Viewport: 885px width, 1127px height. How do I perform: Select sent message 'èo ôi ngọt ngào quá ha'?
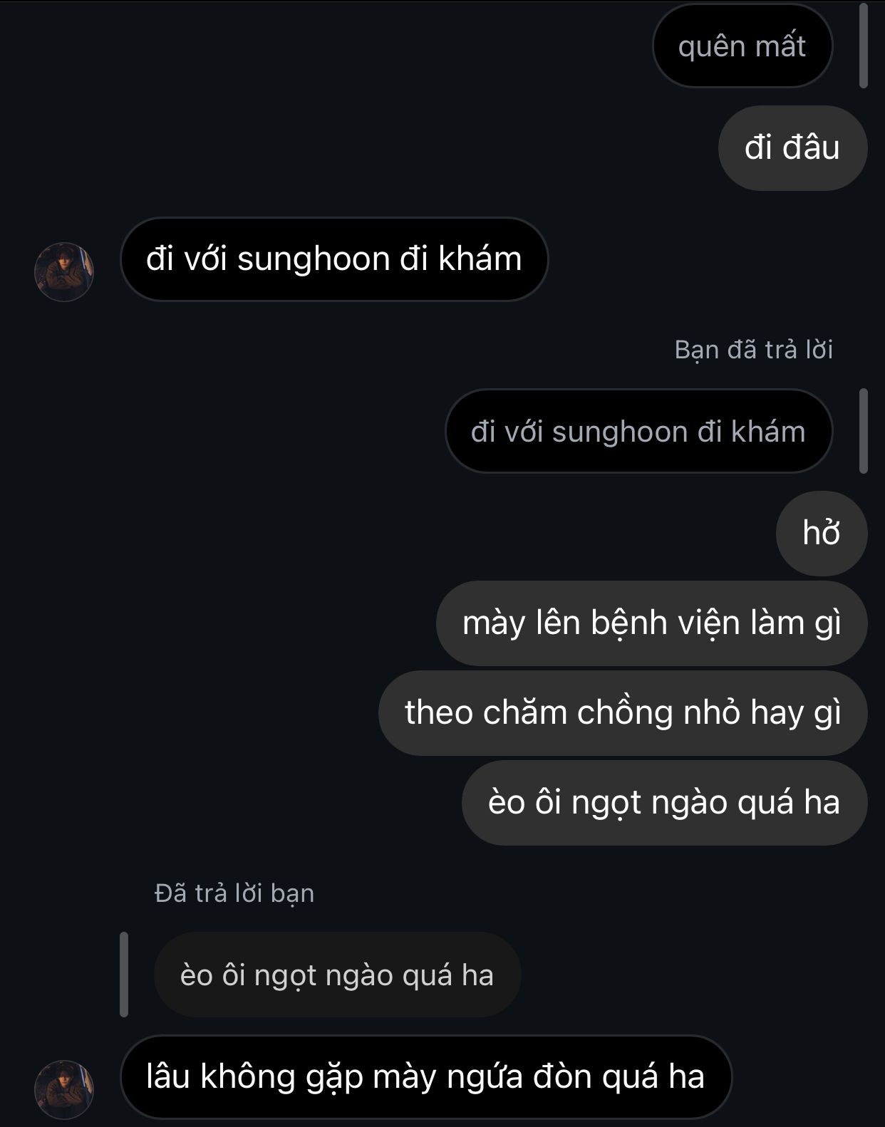click(664, 803)
